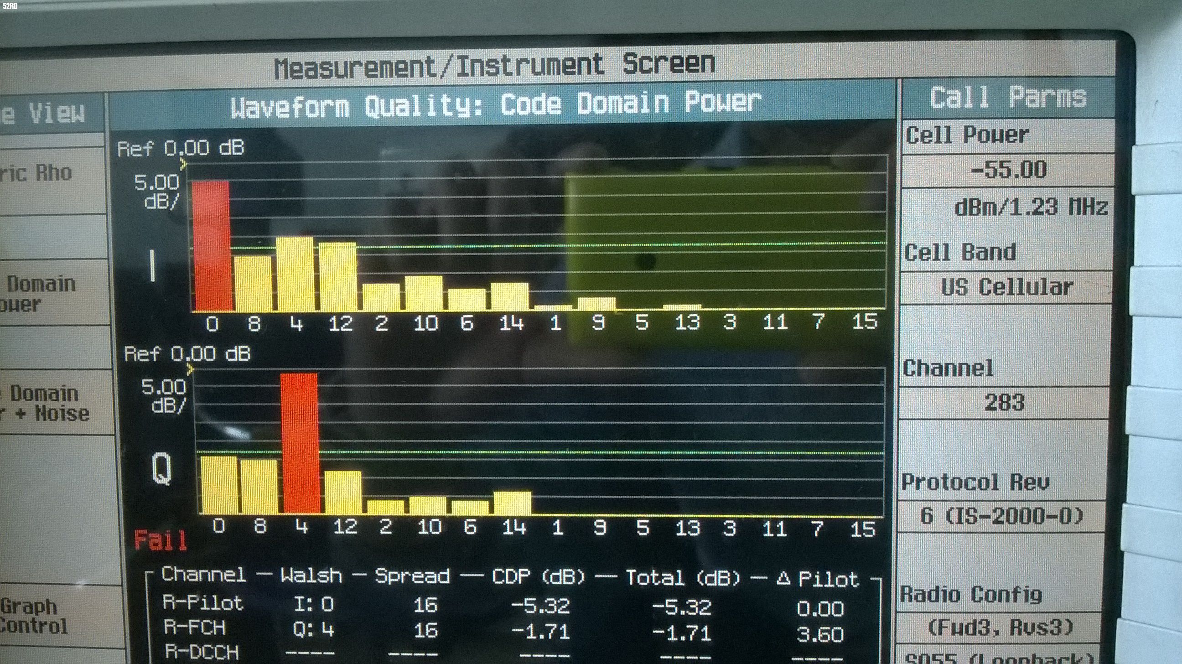Screen dimensions: 1182x664
Task: Click the R-FCH delta pilot value 3.60
Action: [820, 635]
